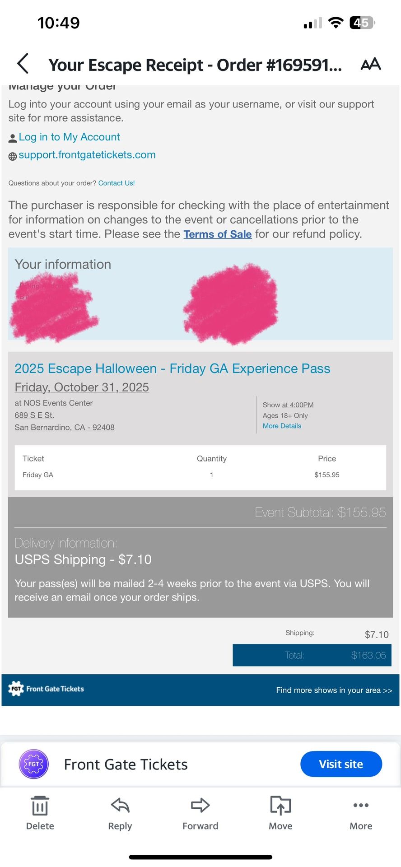Screen dimensions: 401x867
Task: Tap the Front Gate Tickets footer logo
Action: 47,689
